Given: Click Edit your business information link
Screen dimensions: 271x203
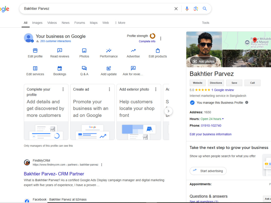Looking at the screenshot, I should pyautogui.click(x=211, y=134).
